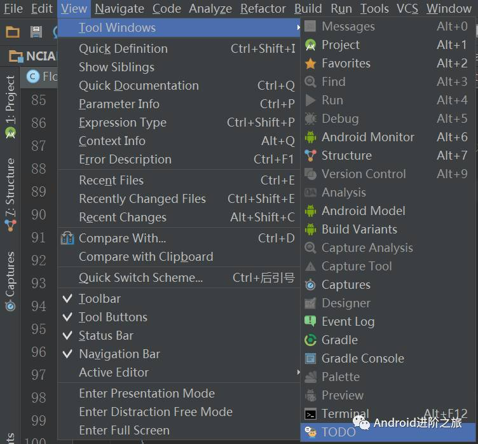
Task: Open the Edit menu
Action: pos(42,8)
